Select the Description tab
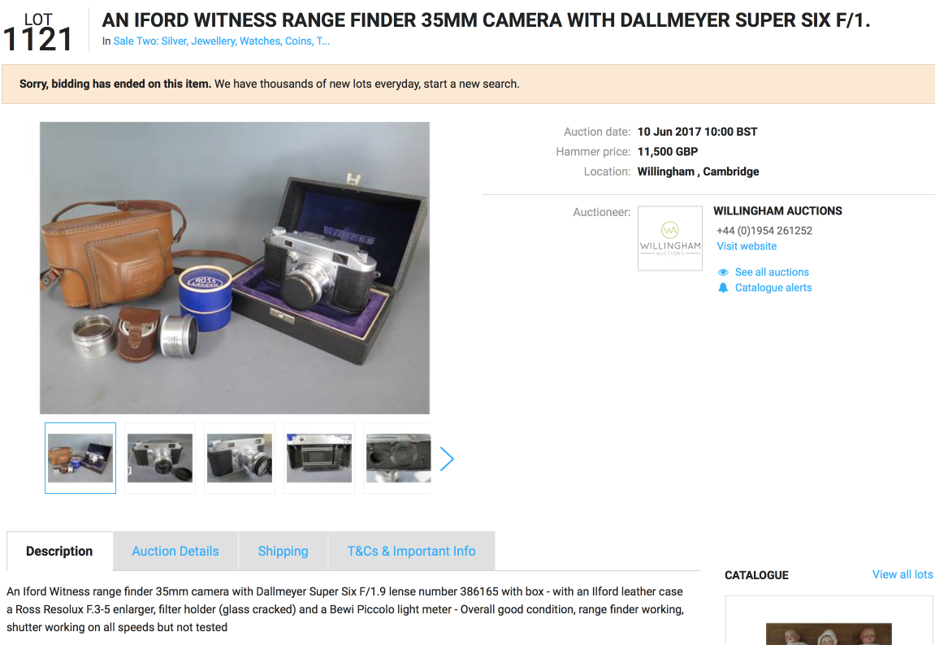Viewport: 935px width, 645px height. click(59, 552)
